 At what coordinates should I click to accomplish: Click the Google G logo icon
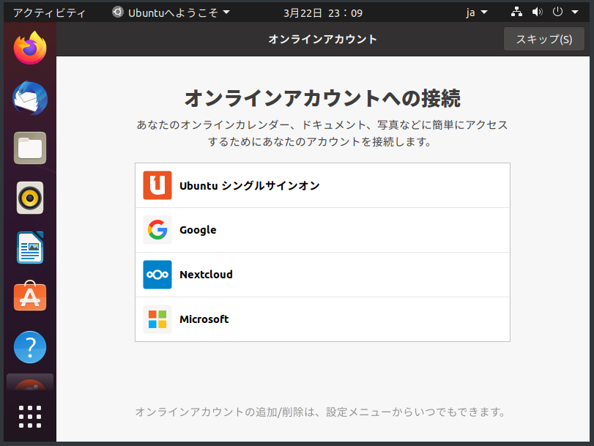157,230
